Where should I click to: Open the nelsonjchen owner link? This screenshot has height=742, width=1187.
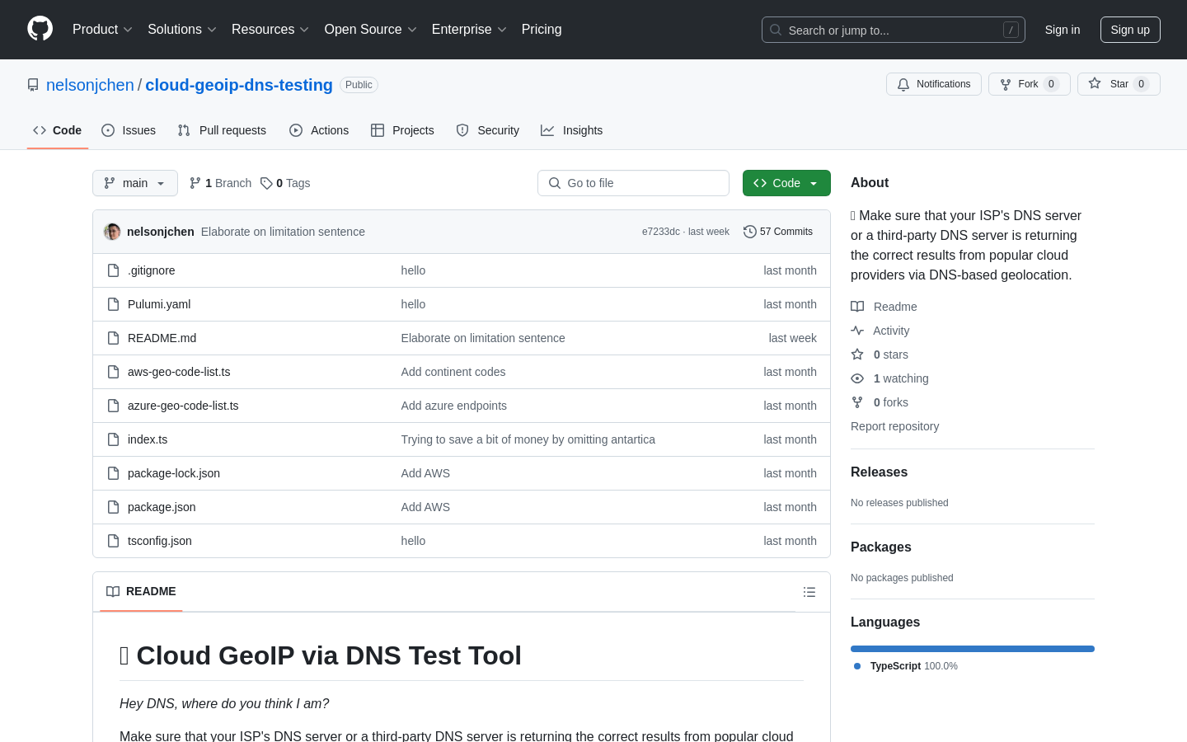click(90, 85)
